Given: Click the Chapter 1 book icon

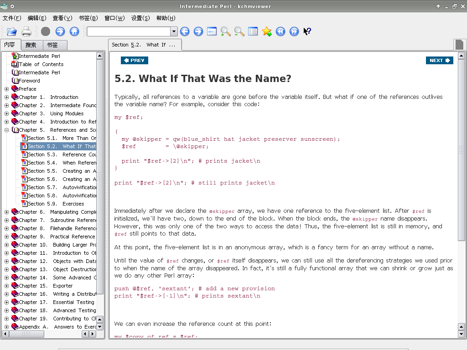Looking at the screenshot, I should point(15,97).
